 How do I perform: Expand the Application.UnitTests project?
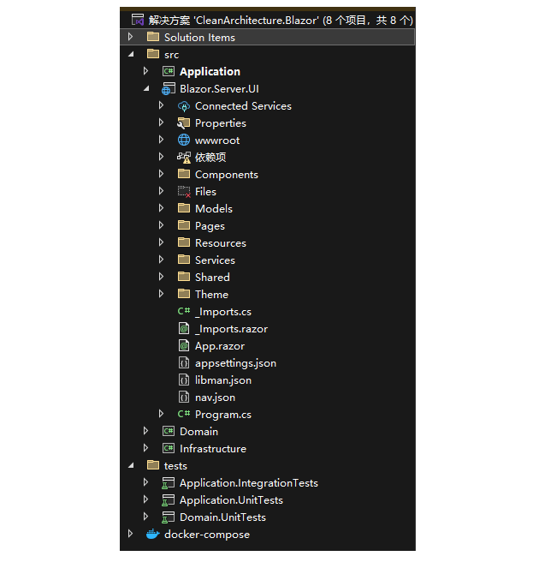(x=145, y=499)
